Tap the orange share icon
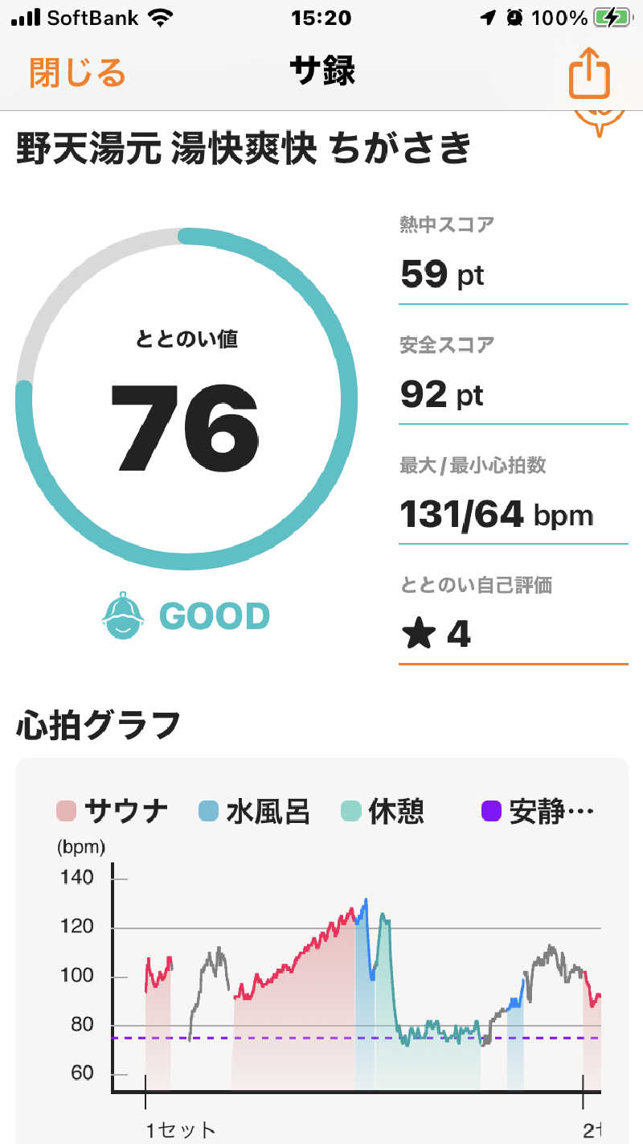This screenshot has width=643, height=1144. pyautogui.click(x=590, y=73)
